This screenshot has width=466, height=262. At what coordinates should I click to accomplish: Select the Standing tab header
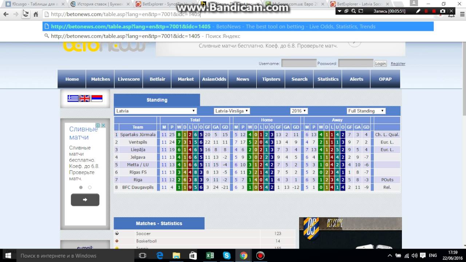click(x=157, y=100)
